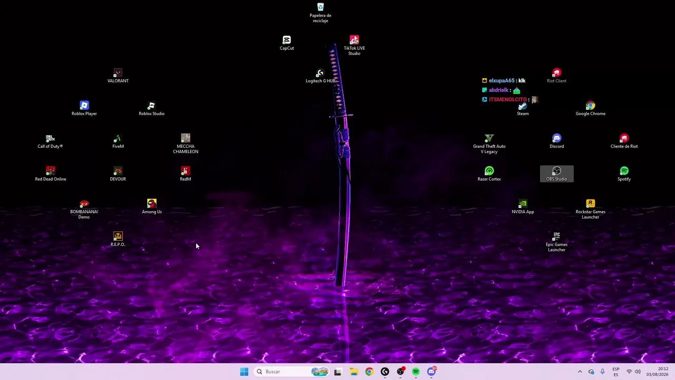
Task: Select the FiveM desktop shortcut
Action: click(x=118, y=141)
